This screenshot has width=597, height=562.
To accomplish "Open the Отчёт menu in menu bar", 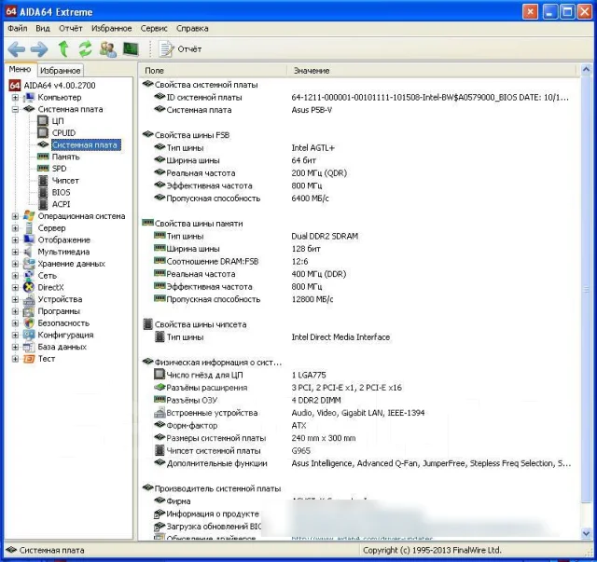I will [71, 29].
